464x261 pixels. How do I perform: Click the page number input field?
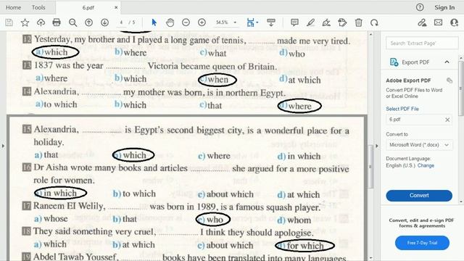[121, 22]
